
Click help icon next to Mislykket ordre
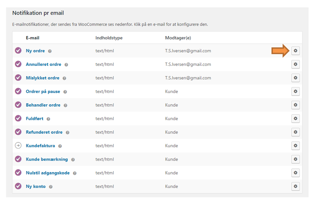pyautogui.click(x=64, y=78)
